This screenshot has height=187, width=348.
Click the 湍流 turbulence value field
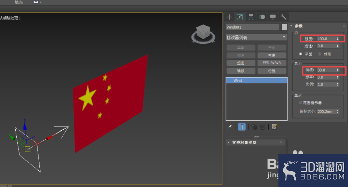tap(326, 70)
